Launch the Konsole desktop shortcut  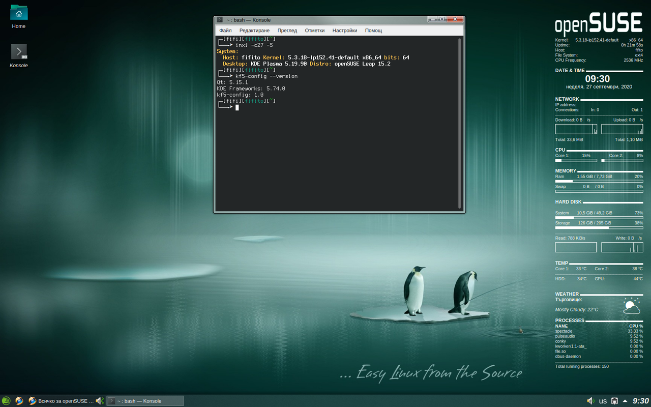click(19, 56)
